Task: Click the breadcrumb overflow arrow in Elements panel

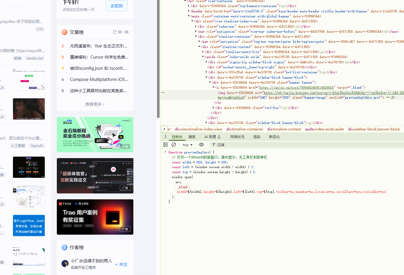Action: point(164,129)
